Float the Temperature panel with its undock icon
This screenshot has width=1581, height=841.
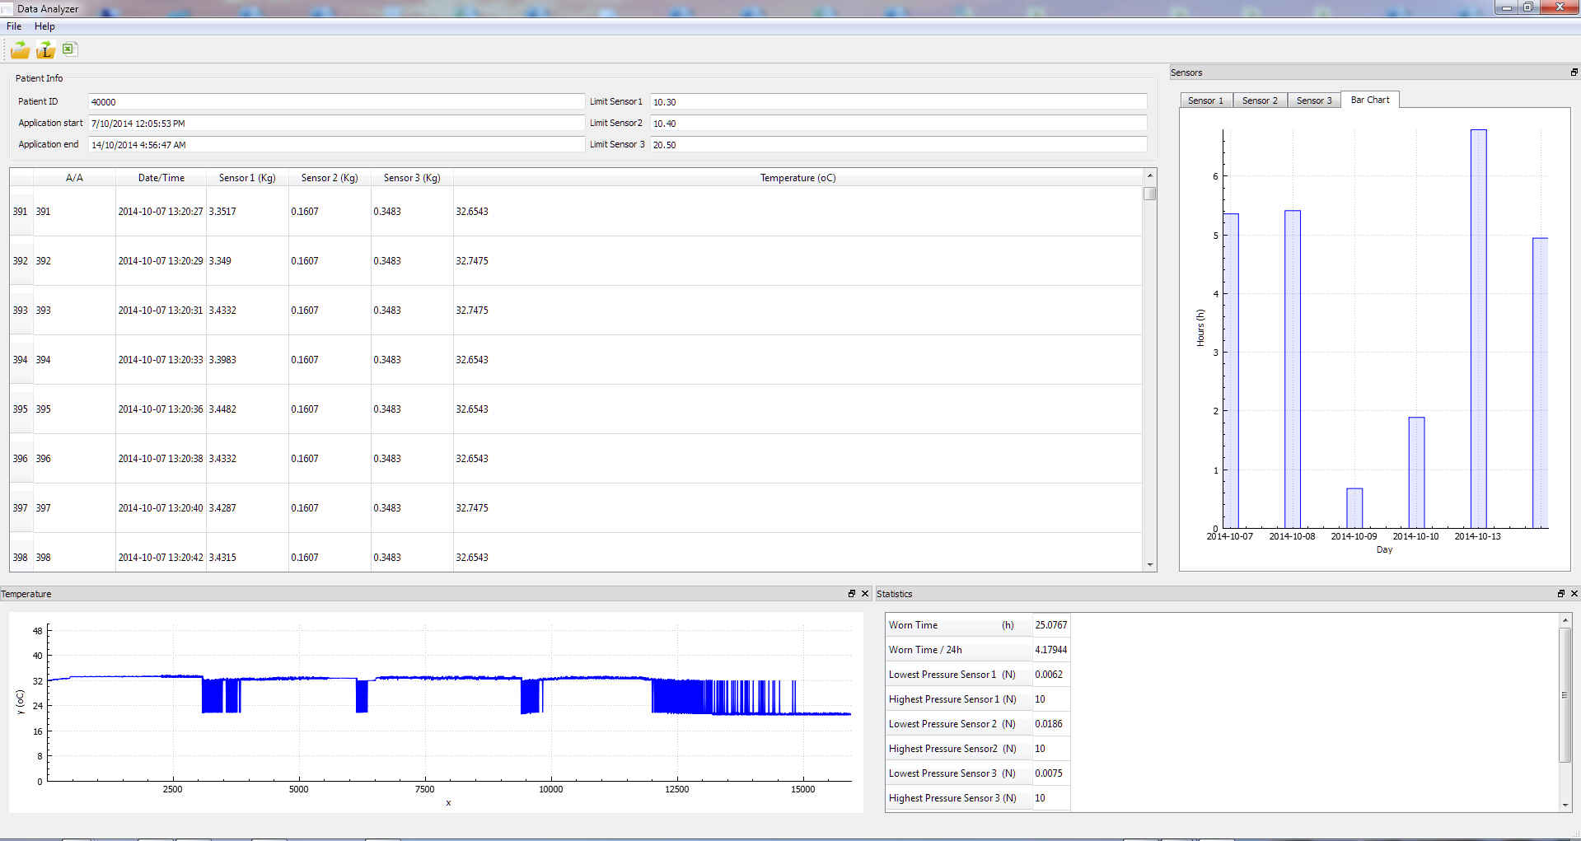tap(852, 593)
